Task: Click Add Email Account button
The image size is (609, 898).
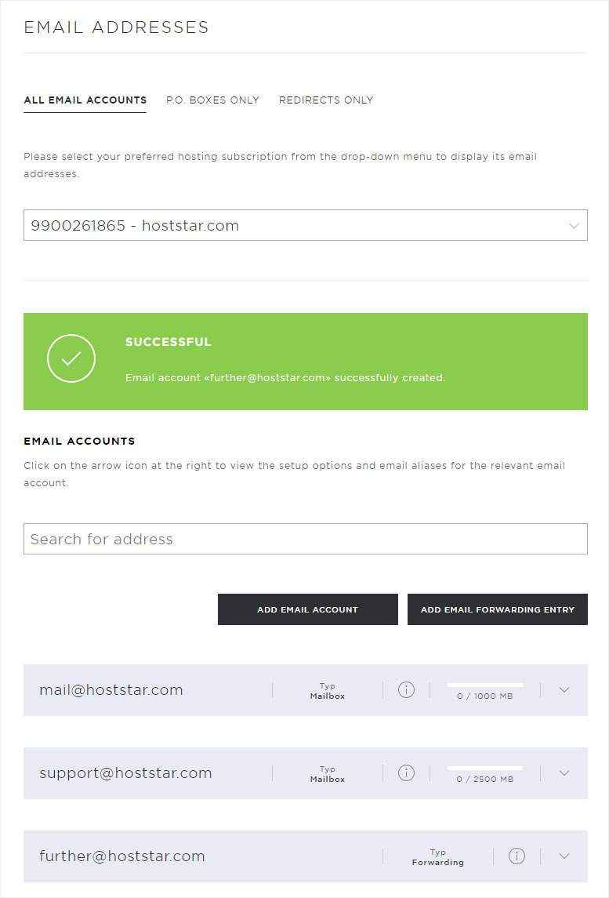Action: point(307,609)
